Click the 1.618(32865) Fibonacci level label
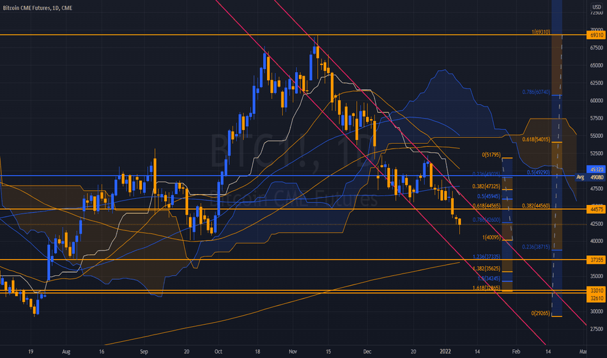607x358 pixels. coord(487,288)
